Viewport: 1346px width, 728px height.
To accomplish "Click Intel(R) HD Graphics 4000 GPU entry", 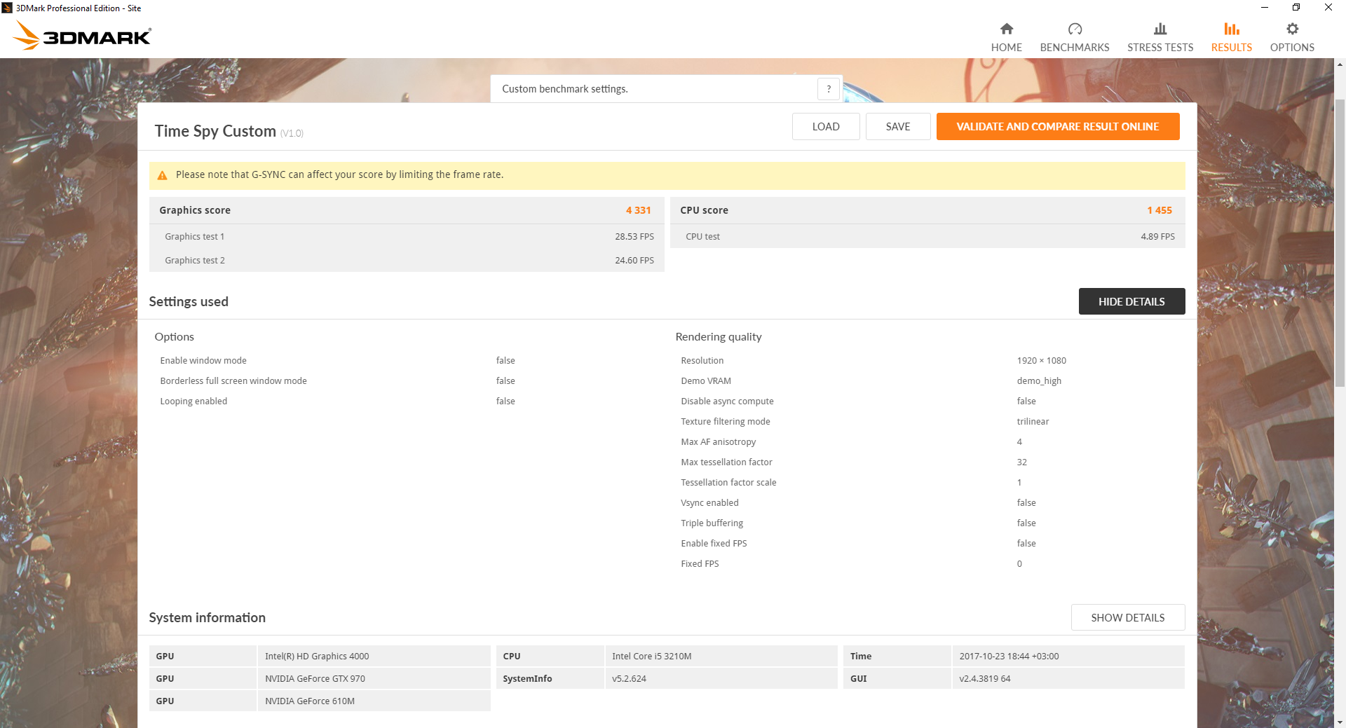I will (317, 657).
